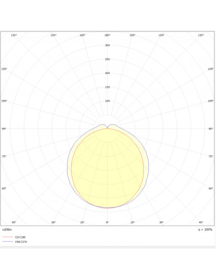Select the C0/C180 legend text
Image resolution: width=216 pixels, height=279 pixels.
(x=20, y=237)
